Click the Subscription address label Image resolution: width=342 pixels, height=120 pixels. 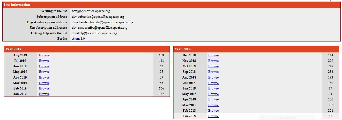click(51, 17)
